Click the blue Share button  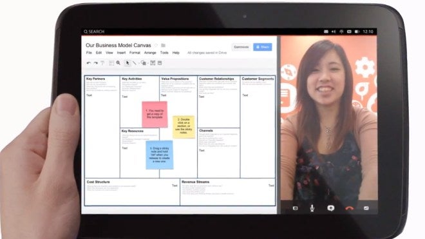(263, 47)
